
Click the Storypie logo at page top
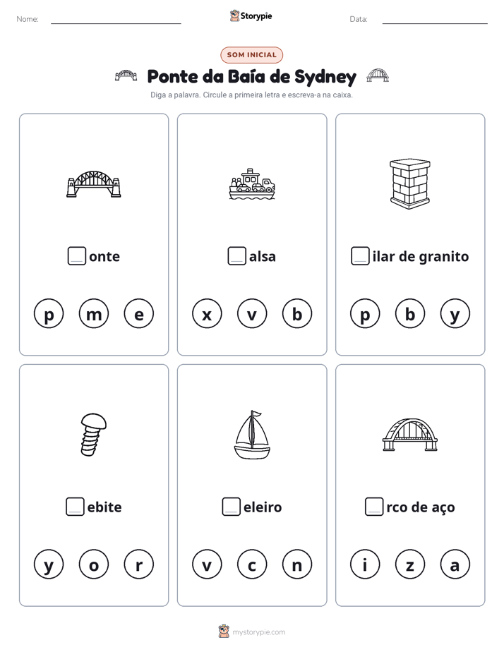tap(251, 16)
